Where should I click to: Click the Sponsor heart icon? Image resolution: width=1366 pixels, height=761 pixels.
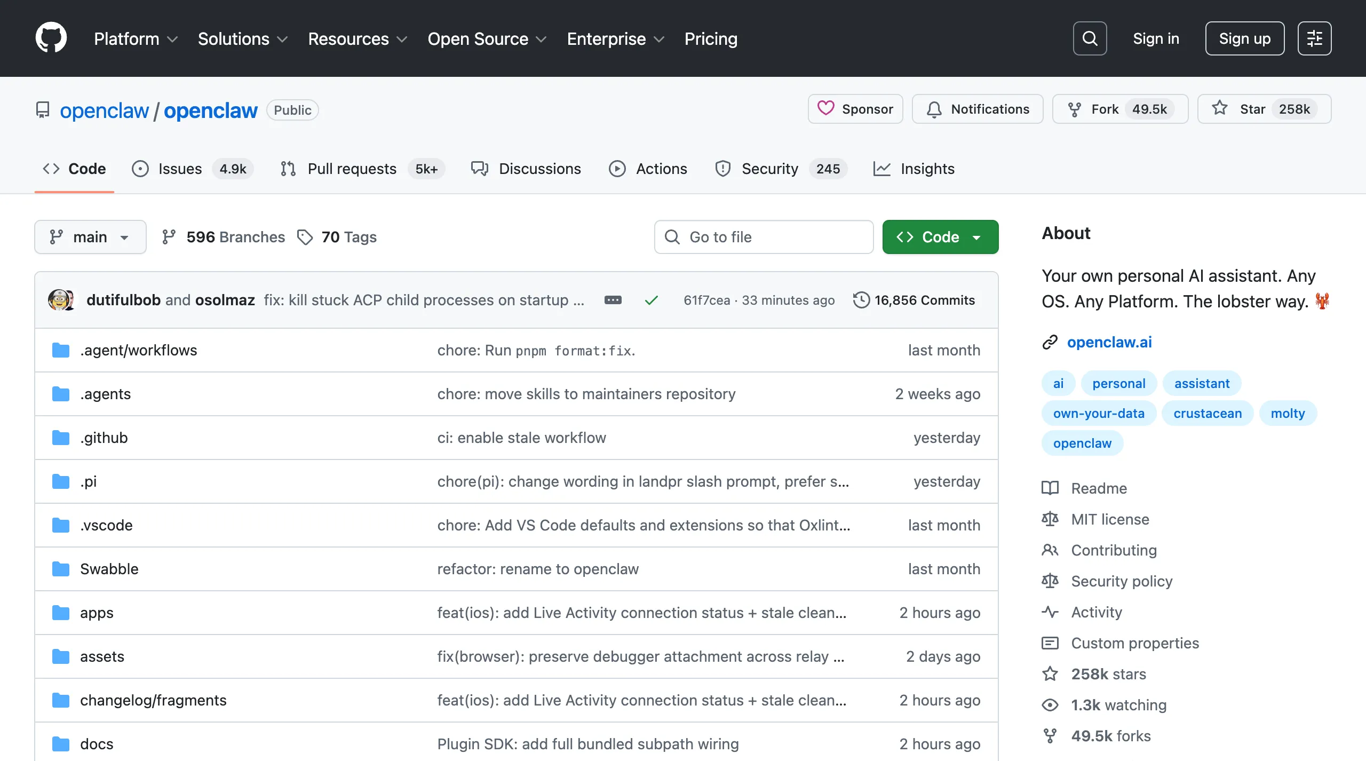tap(826, 108)
